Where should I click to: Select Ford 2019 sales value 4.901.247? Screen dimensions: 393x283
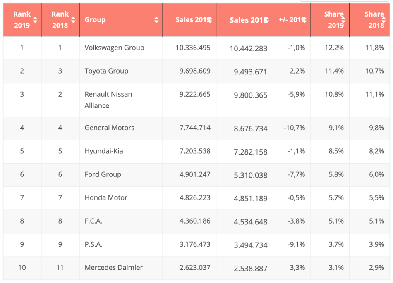coord(195,174)
